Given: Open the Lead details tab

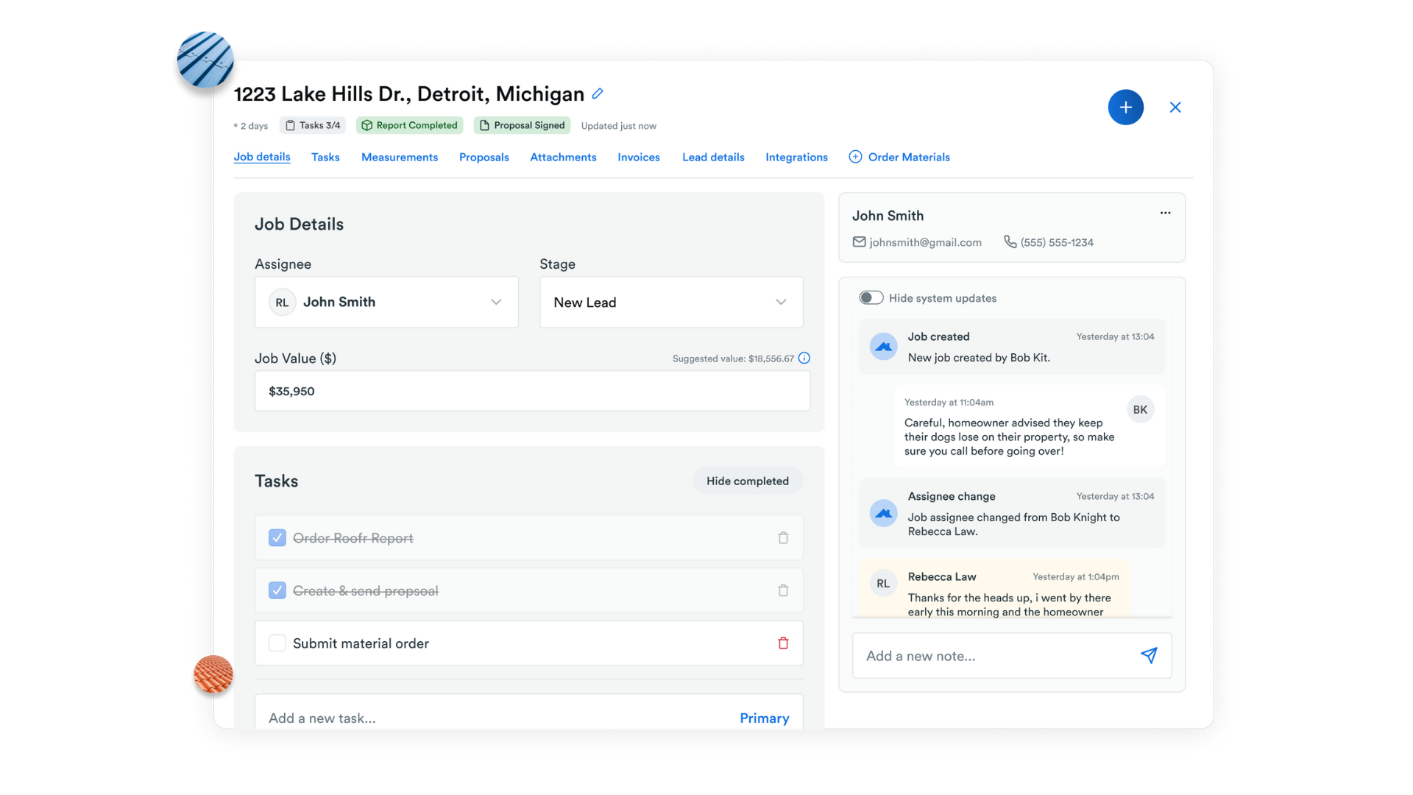Looking at the screenshot, I should click(x=713, y=158).
